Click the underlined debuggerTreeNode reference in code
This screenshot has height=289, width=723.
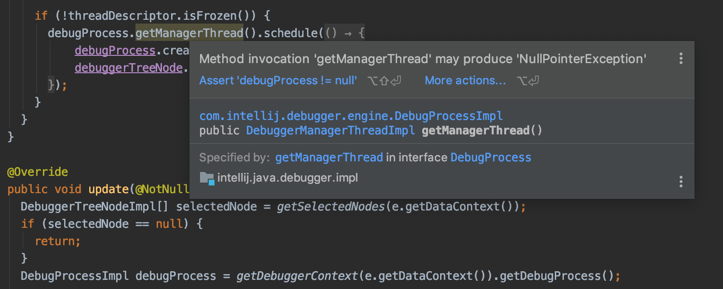(x=128, y=67)
